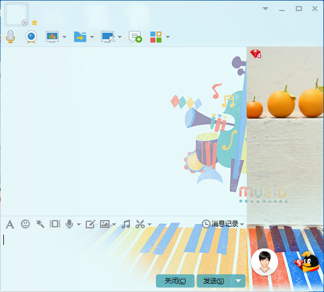Viewport: 324px width, 292px height.
Task: Open the emoji smiley picker
Action: tap(25, 224)
